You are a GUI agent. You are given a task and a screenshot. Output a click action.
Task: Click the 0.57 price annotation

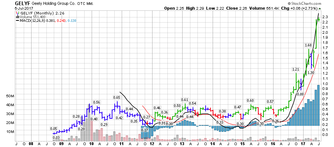[x=270, y=101]
